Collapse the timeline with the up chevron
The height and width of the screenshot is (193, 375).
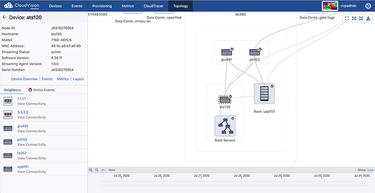(103, 170)
